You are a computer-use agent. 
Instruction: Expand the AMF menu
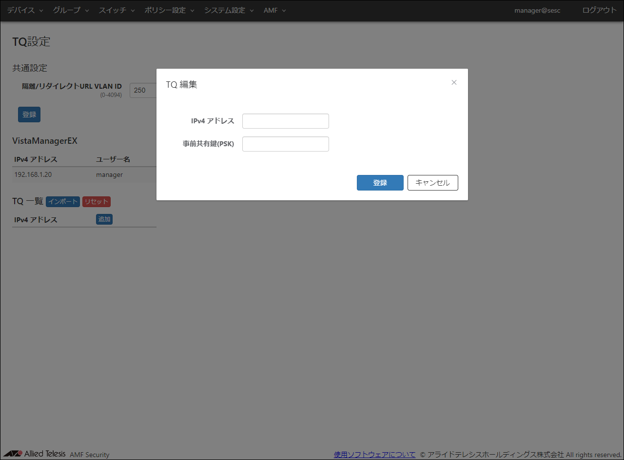(x=274, y=10)
